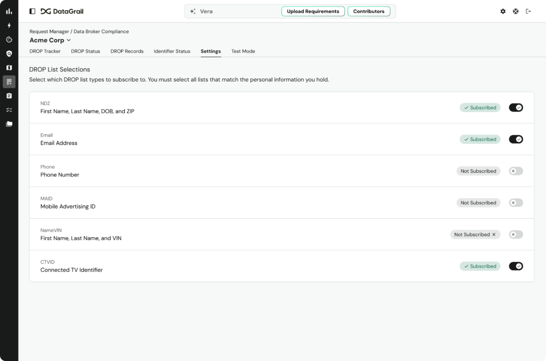The height and width of the screenshot is (361, 546).
Task: Open the bar chart dashboard sidebar icon
Action: [x=9, y=12]
